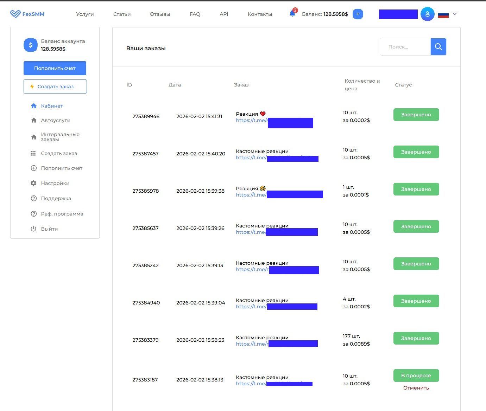Open Настройки with the gear icon
The image size is (486, 411).
click(x=33, y=183)
